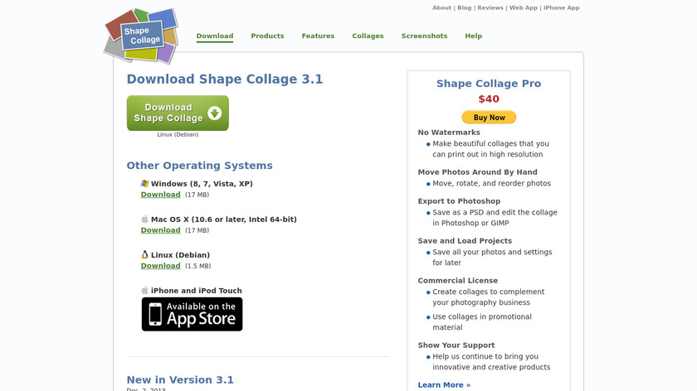Open the Download navigation tab
This screenshot has width=697, height=391.
point(215,36)
